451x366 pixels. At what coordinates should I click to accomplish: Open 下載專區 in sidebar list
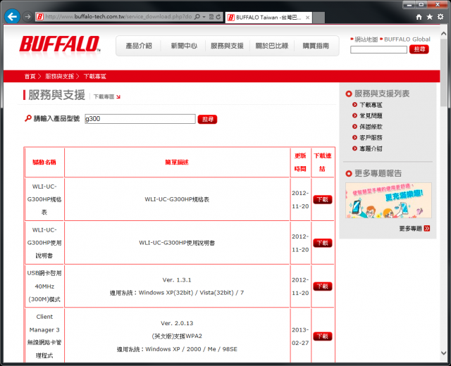(371, 105)
